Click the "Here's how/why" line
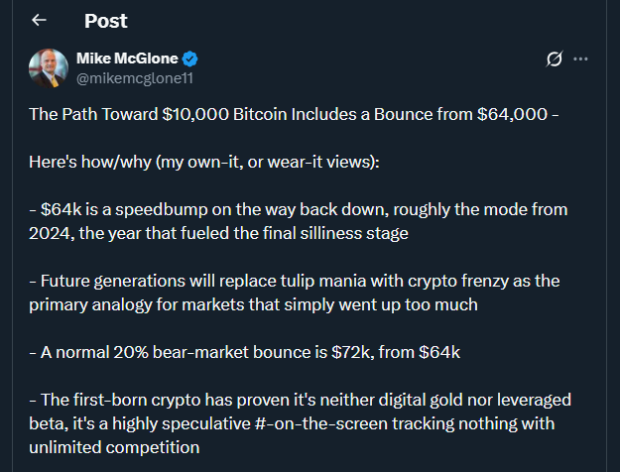 pos(210,162)
